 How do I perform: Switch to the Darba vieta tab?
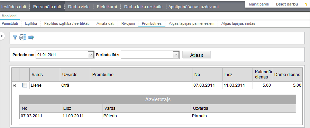79,7
